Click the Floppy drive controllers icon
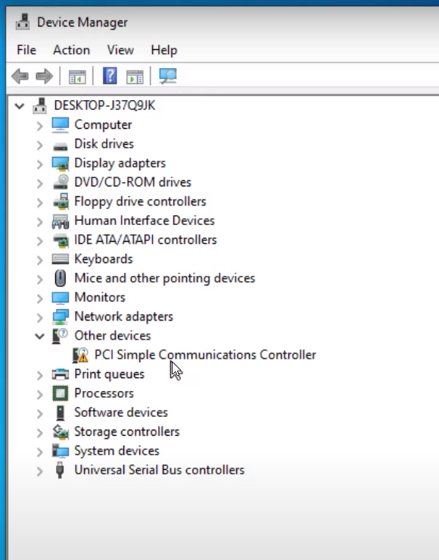The width and height of the screenshot is (439, 560). [x=61, y=201]
